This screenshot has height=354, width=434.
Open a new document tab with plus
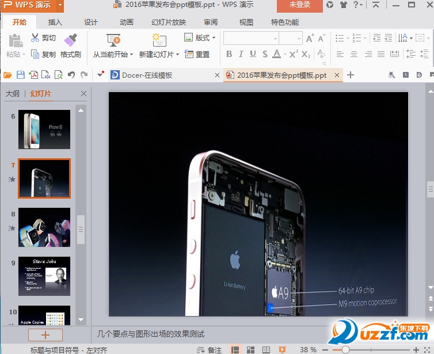(x=351, y=75)
